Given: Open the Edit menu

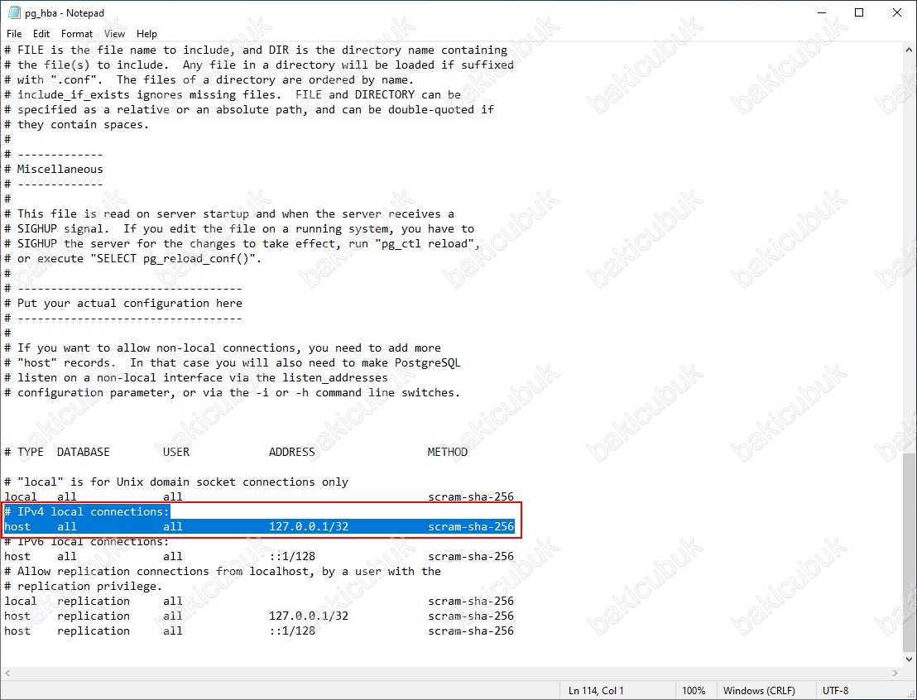Looking at the screenshot, I should (x=41, y=34).
